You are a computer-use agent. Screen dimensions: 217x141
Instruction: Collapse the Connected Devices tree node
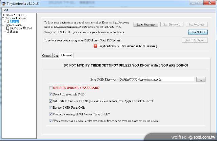point(3,18)
